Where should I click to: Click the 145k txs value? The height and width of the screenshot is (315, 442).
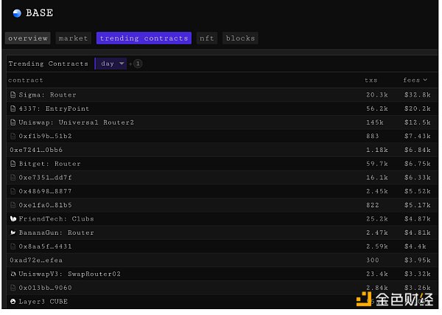tap(375, 122)
